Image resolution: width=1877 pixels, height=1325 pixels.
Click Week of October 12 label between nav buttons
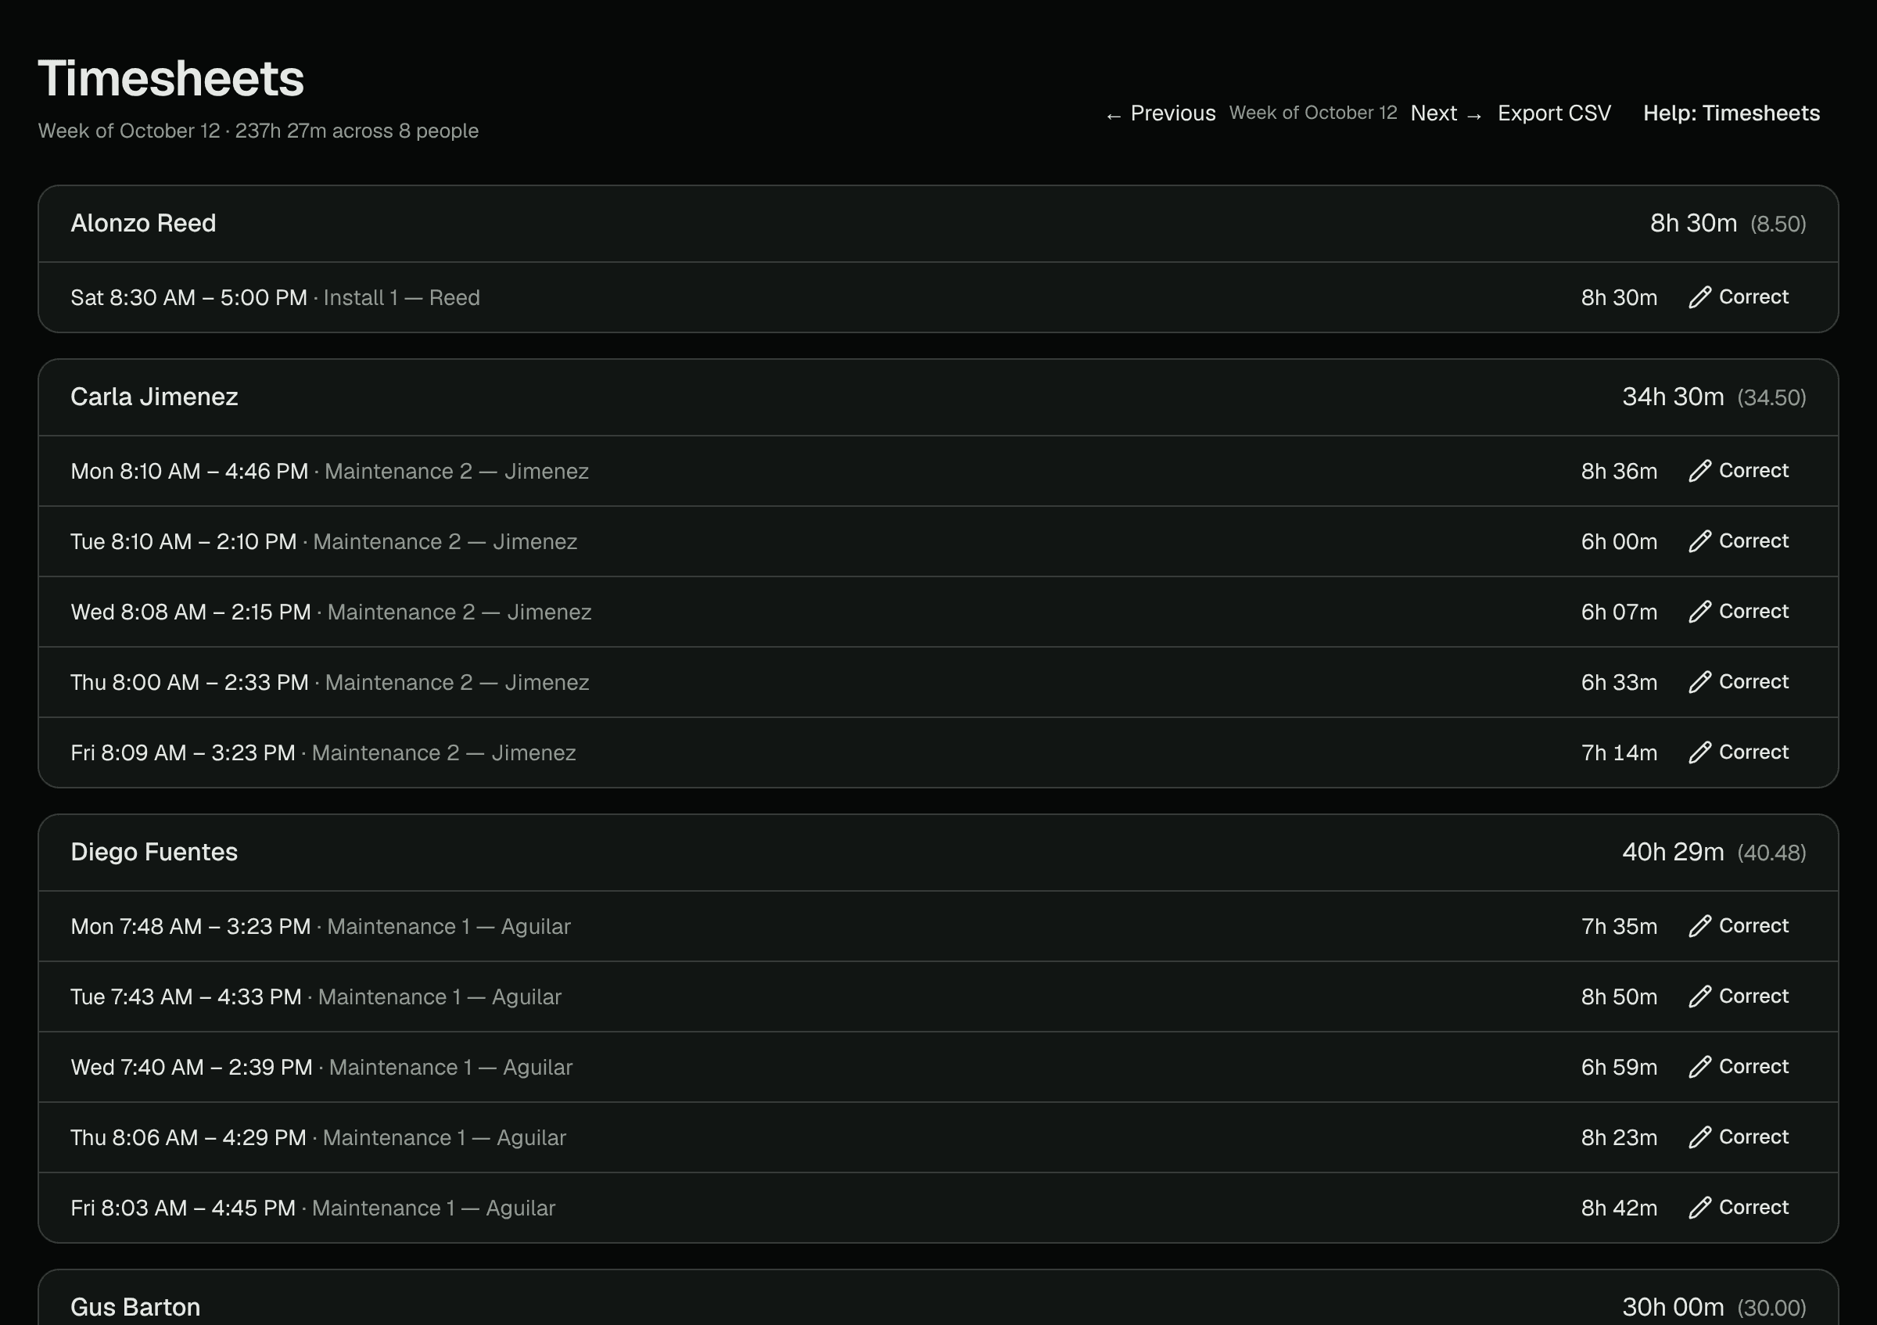(x=1313, y=113)
